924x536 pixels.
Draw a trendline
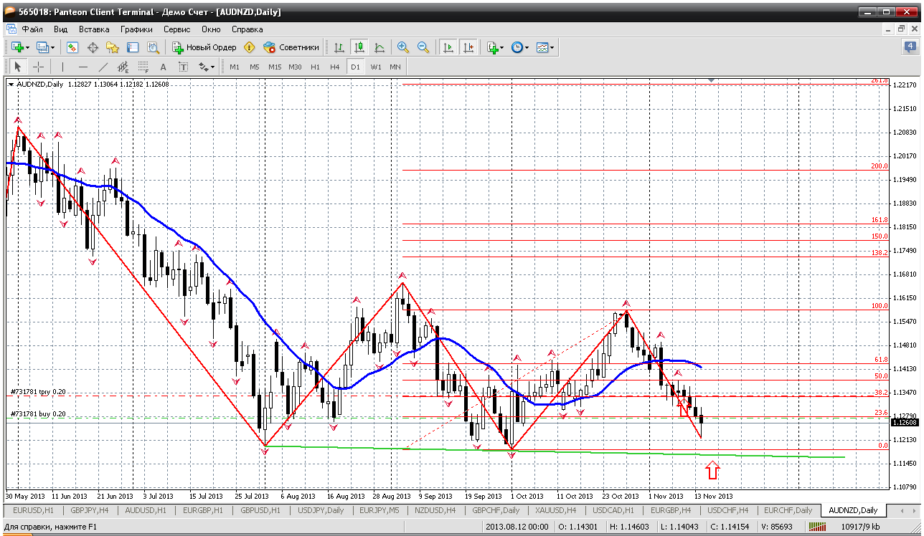[x=103, y=67]
